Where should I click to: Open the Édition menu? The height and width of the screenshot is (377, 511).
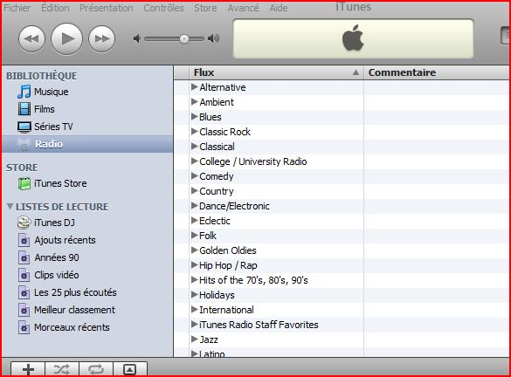point(55,8)
